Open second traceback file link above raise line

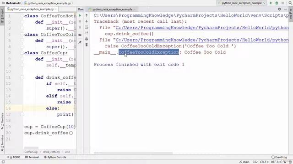[x=202, y=40]
